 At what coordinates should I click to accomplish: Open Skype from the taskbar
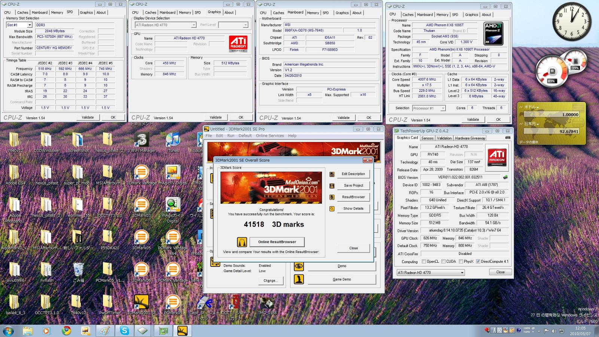124,331
